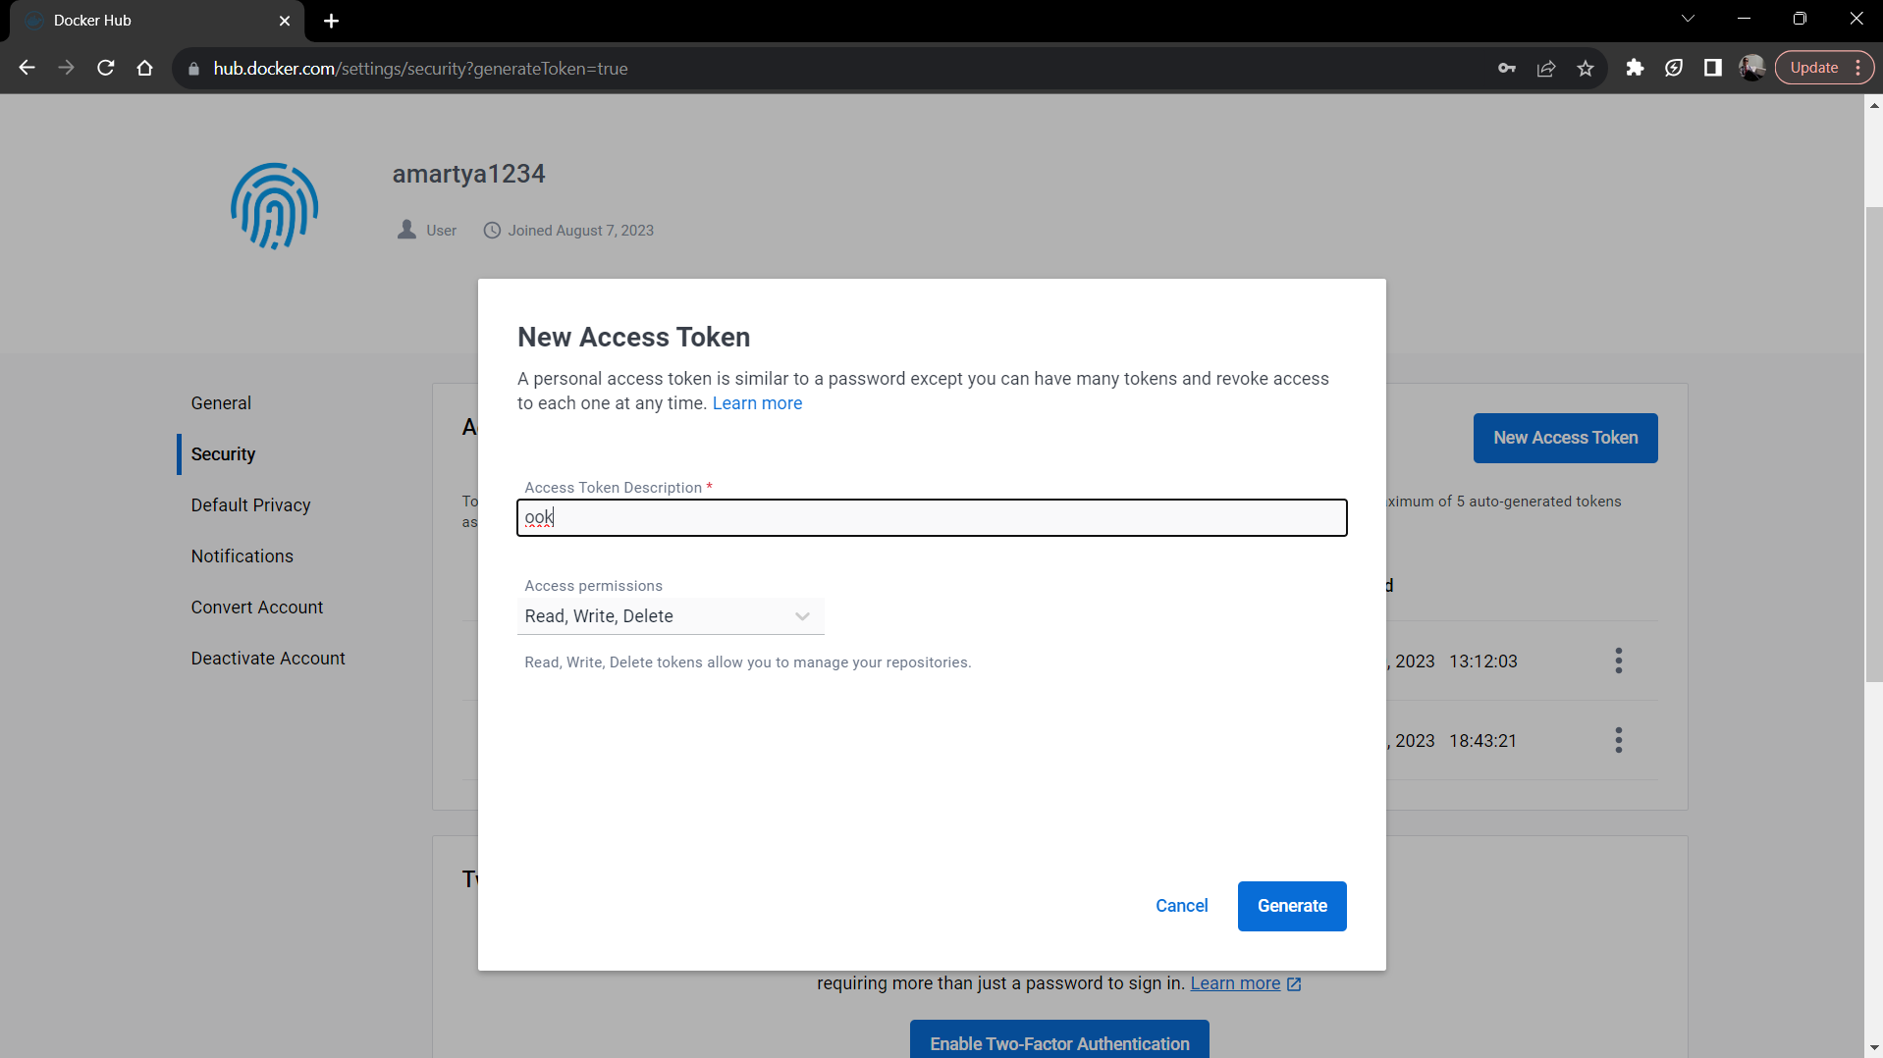Click the New Access Token dialog heading
This screenshot has height=1058, width=1883.
tap(633, 337)
